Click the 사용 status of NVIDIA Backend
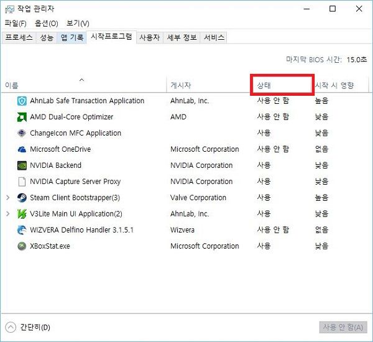Image resolution: width=373 pixels, height=342 pixels. pyautogui.click(x=264, y=165)
